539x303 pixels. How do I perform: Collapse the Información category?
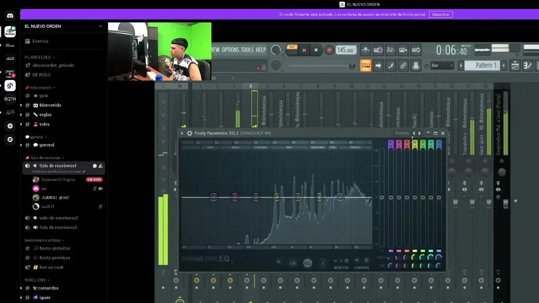click(40, 88)
